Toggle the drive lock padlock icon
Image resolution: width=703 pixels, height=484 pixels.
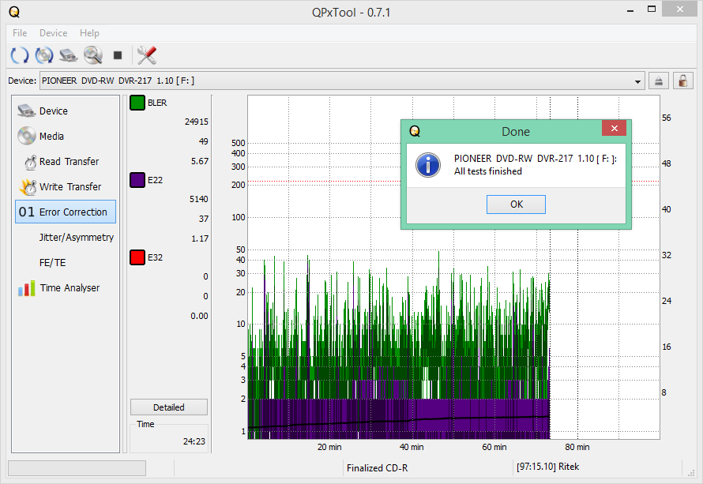[682, 81]
